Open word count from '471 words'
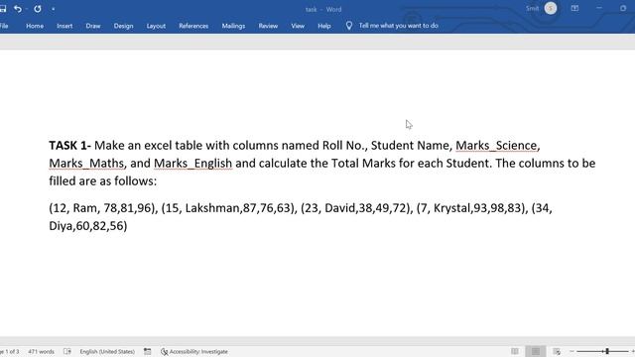 [x=41, y=352]
